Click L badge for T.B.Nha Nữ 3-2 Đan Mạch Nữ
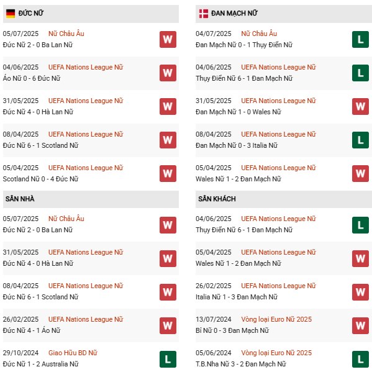The width and height of the screenshot is (372, 372). (360, 359)
